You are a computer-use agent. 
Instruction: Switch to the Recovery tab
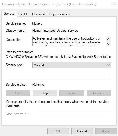point(39,14)
